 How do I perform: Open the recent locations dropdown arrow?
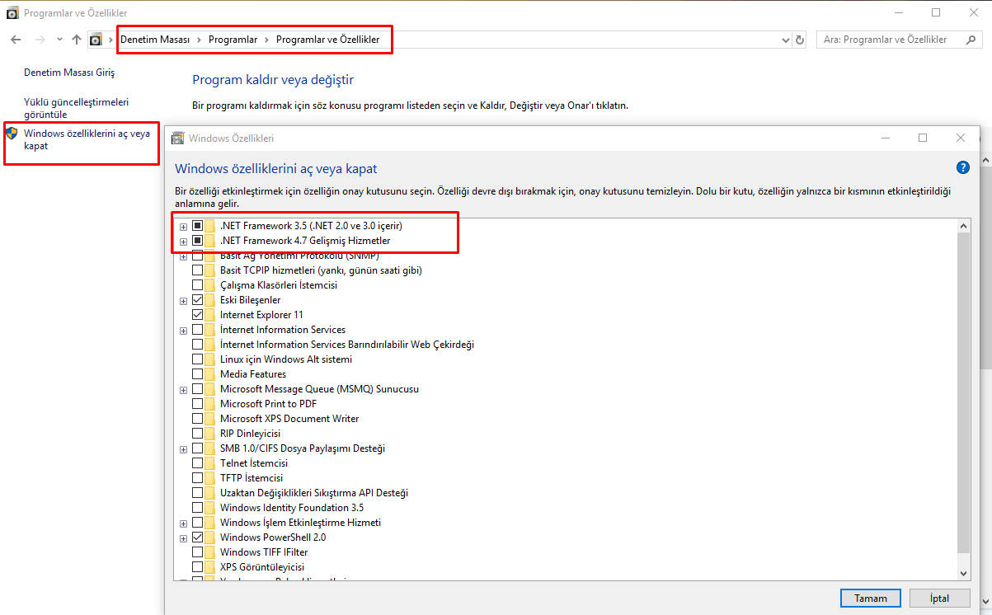tap(59, 40)
